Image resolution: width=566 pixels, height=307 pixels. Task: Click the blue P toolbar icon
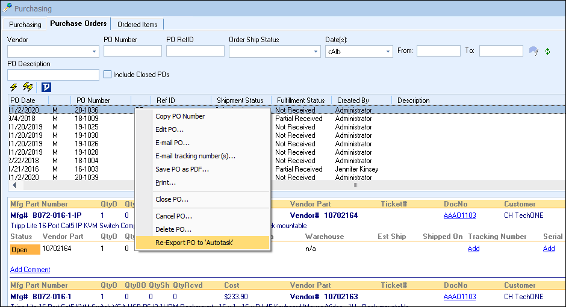coord(46,87)
